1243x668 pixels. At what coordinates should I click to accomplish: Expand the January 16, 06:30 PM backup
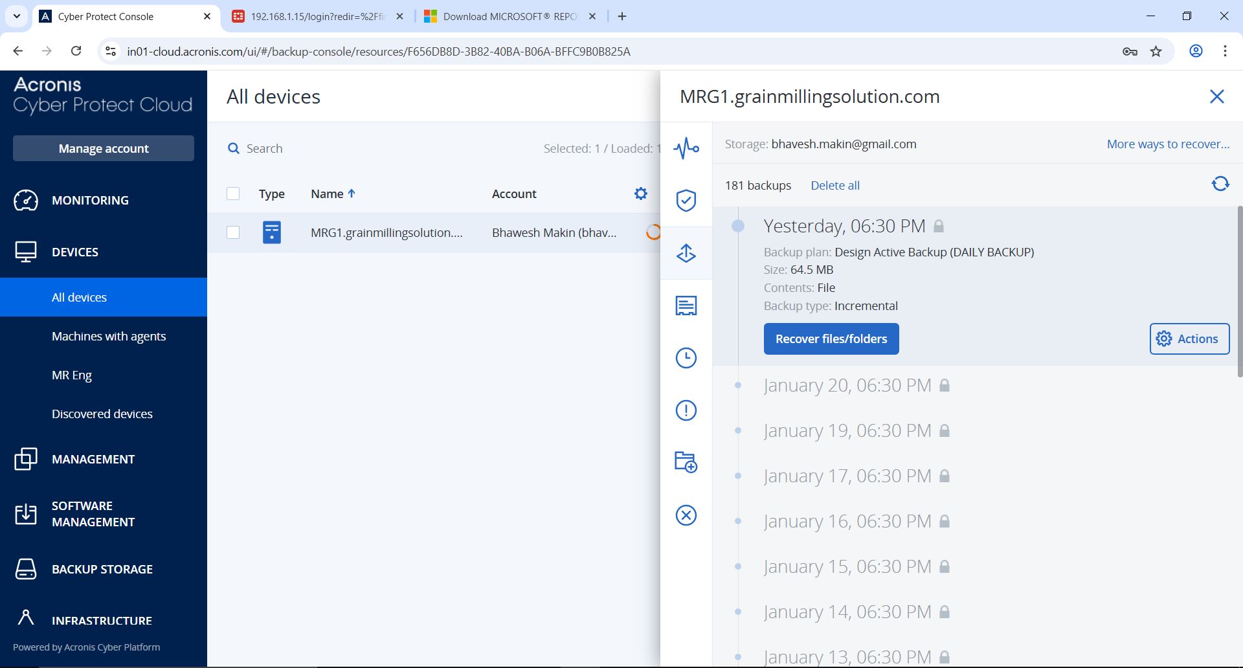(x=847, y=521)
